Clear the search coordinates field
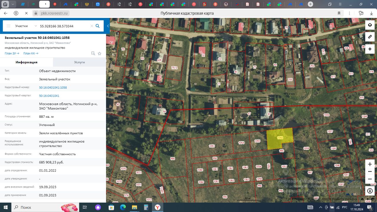The height and width of the screenshot is (212, 377). click(x=92, y=26)
